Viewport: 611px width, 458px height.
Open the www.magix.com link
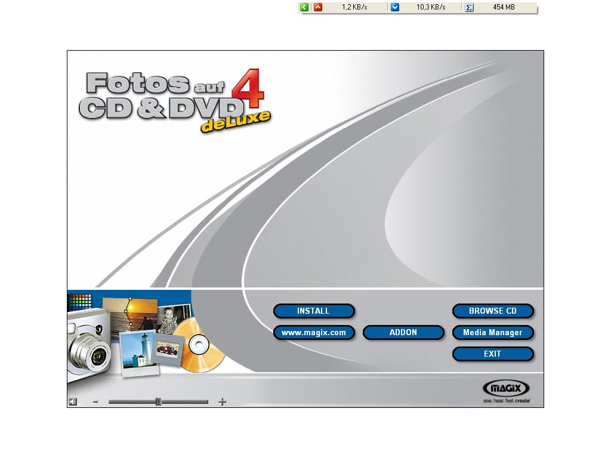[x=314, y=333]
